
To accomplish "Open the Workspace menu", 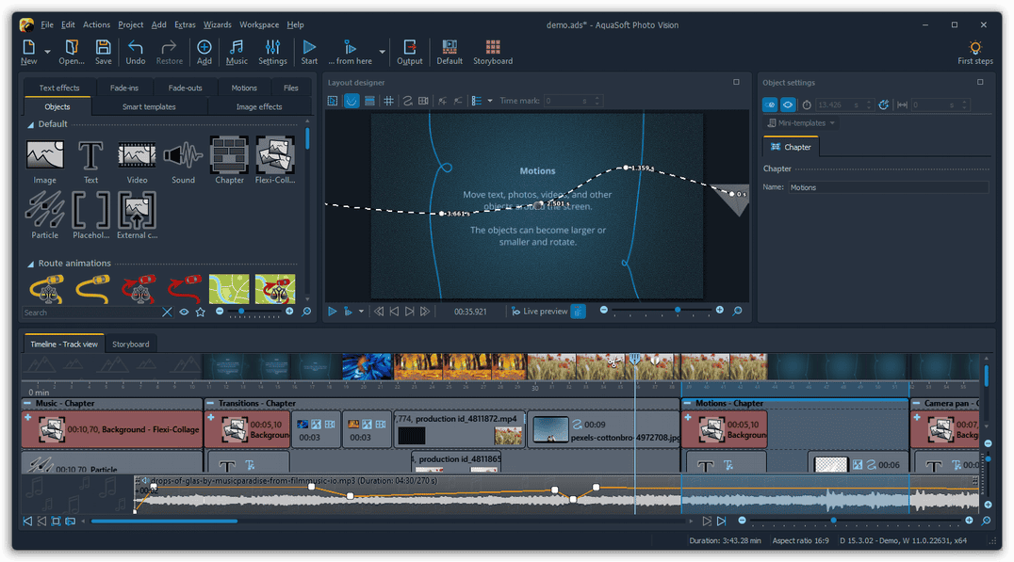I will coord(258,24).
